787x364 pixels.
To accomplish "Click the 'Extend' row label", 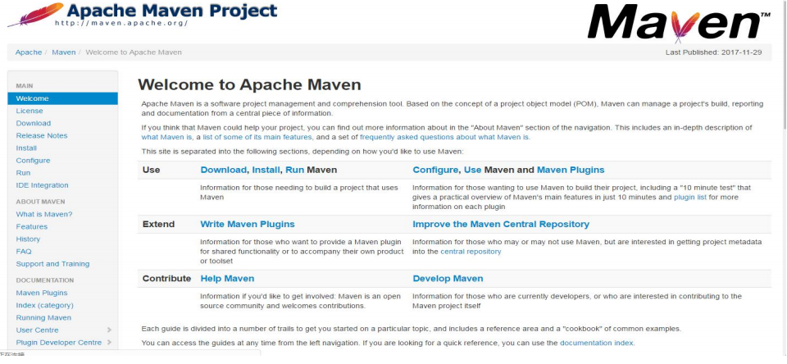I will pyautogui.click(x=158, y=224).
